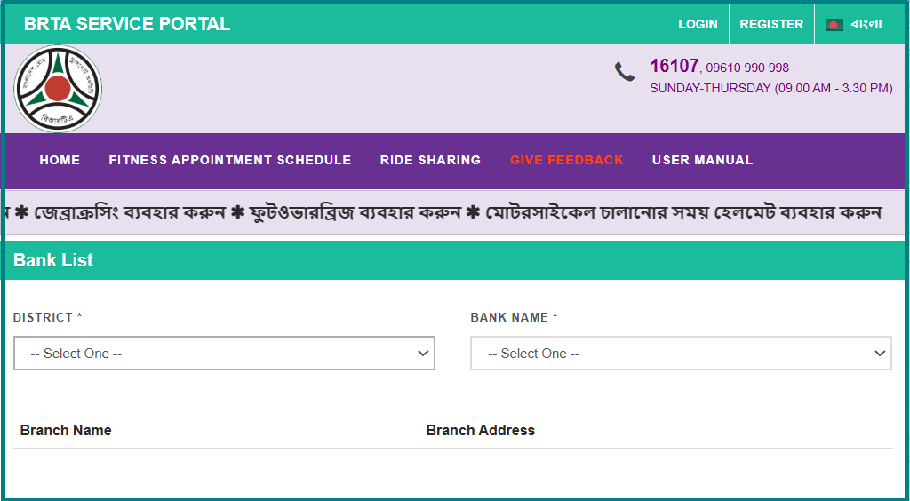Viewport: 910px width, 501px height.
Task: Go to the HOME menu item
Action: tap(60, 160)
